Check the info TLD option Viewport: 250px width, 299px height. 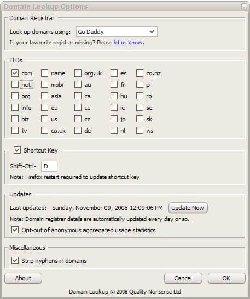pyautogui.click(x=15, y=108)
